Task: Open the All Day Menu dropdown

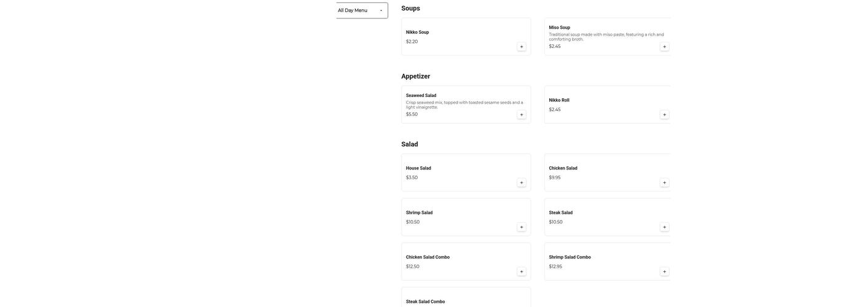Action: click(362, 10)
